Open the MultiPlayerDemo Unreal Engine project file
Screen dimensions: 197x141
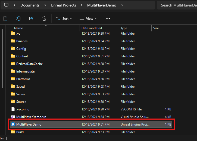pyautogui.click(x=29, y=124)
